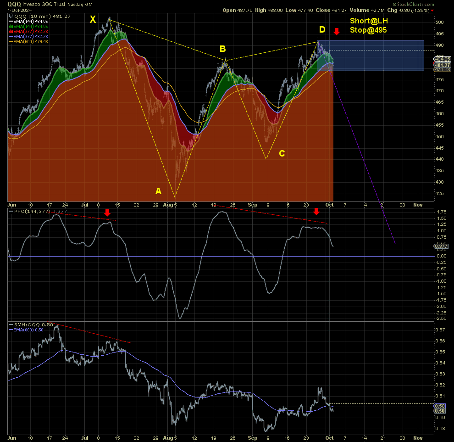Click the 'High 488.00' header value
Screen dimensions: 454x442
269,10
